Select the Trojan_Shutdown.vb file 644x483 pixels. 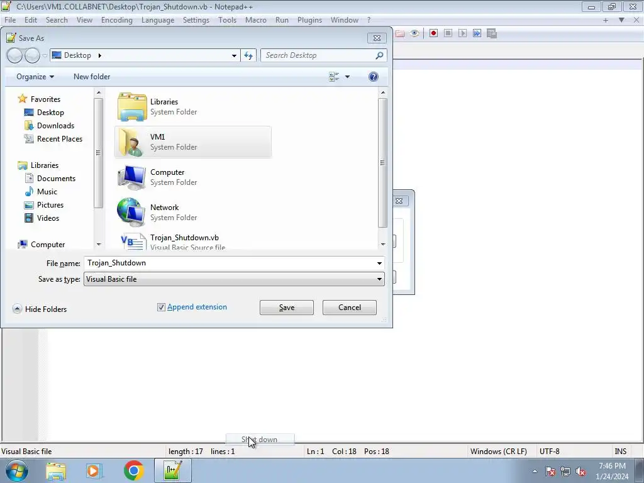192,241
